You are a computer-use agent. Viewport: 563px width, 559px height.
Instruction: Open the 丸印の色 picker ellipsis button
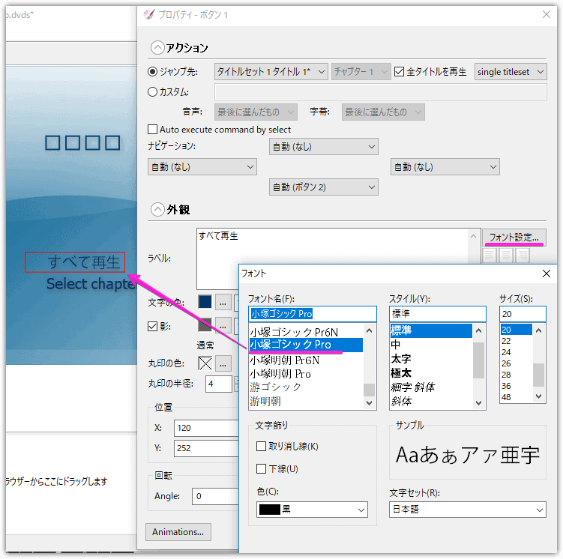click(x=223, y=363)
